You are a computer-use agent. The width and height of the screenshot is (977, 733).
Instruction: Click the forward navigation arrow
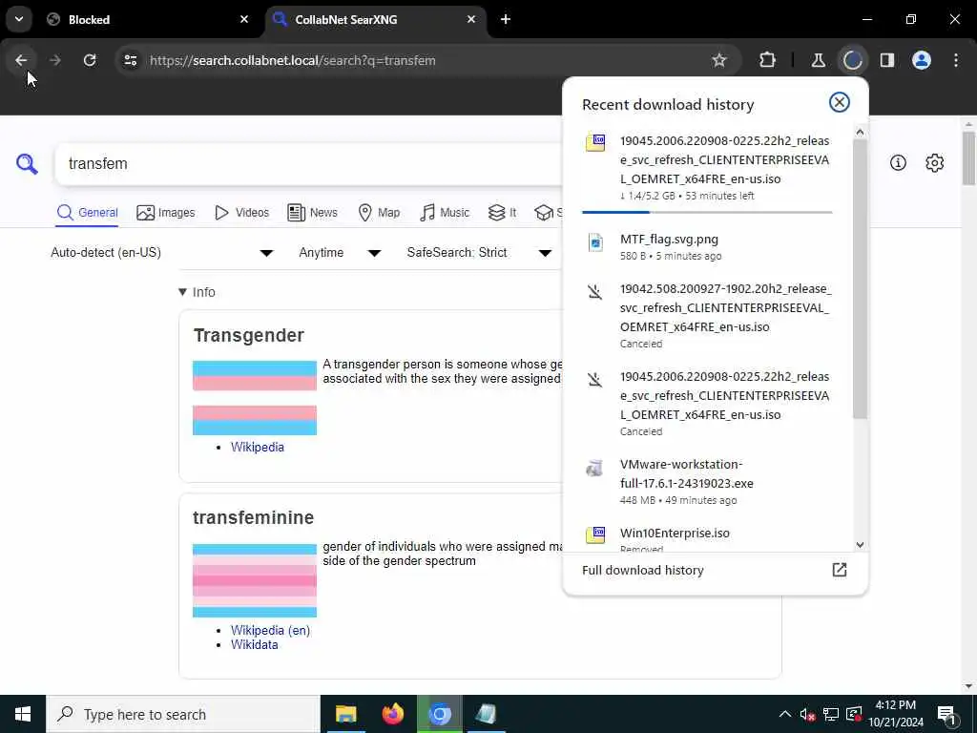[54, 60]
